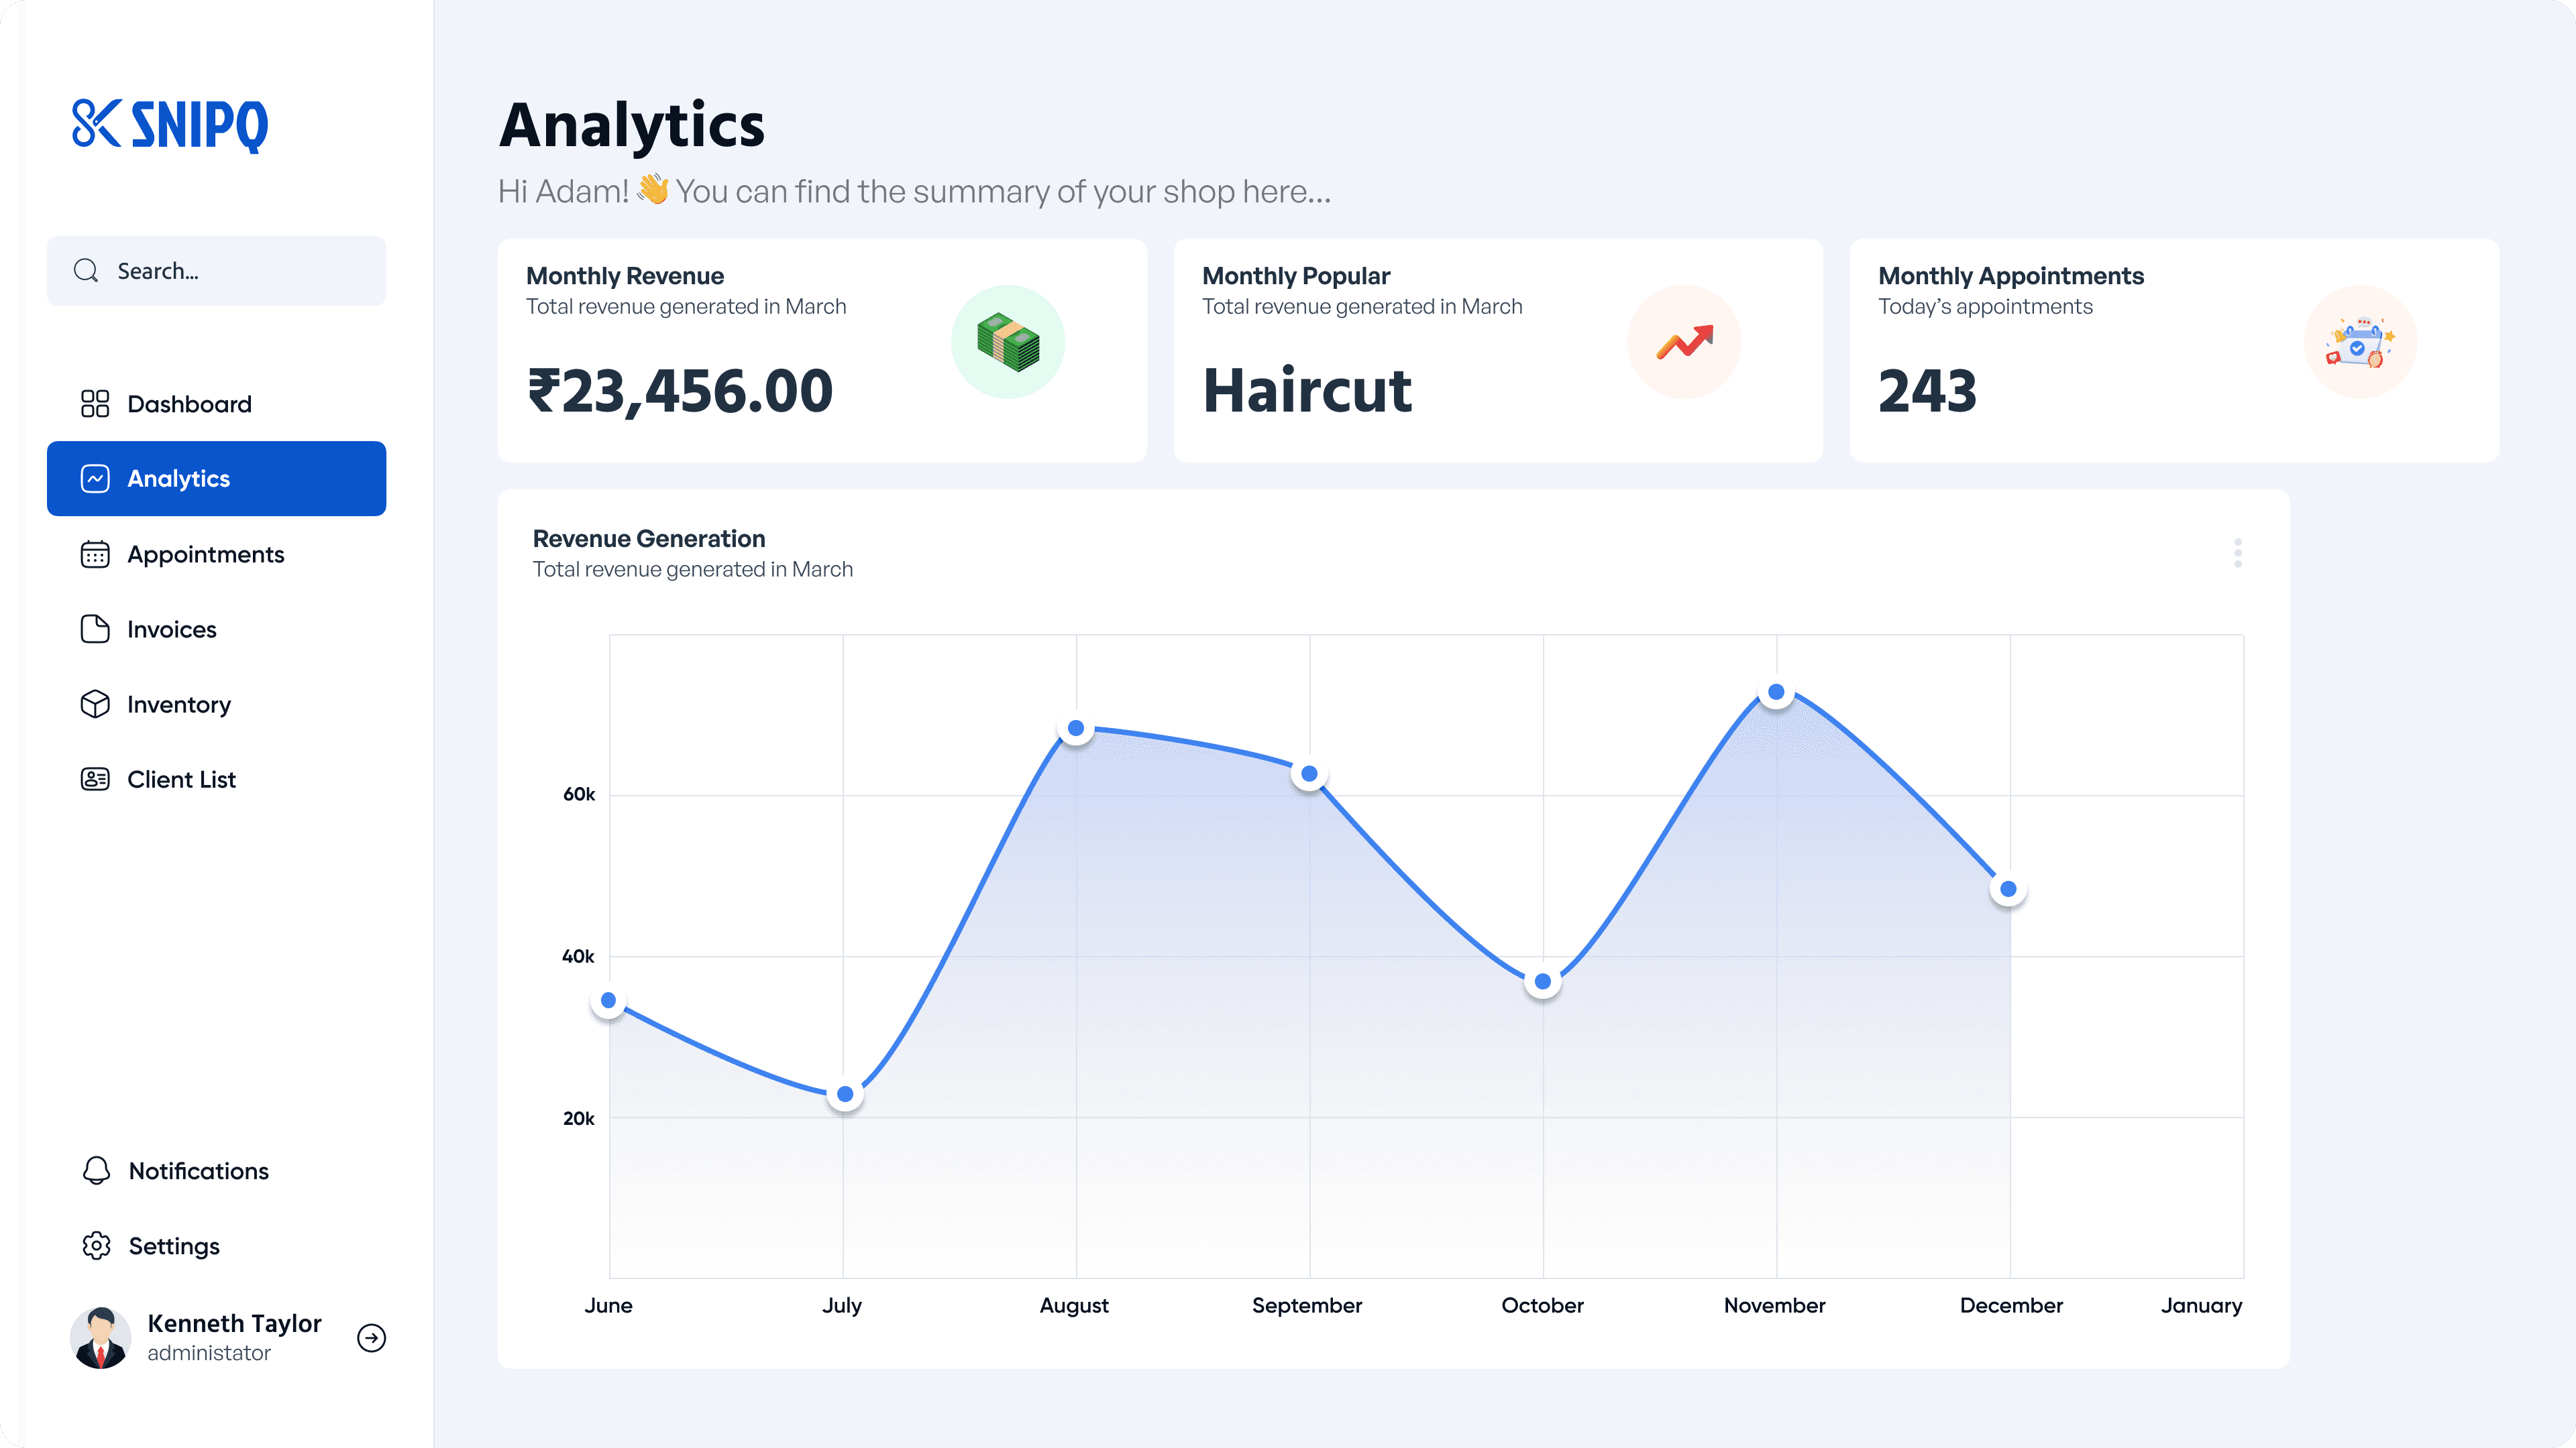Image resolution: width=2576 pixels, height=1448 pixels.
Task: Click the search magnifier icon
Action: point(86,271)
